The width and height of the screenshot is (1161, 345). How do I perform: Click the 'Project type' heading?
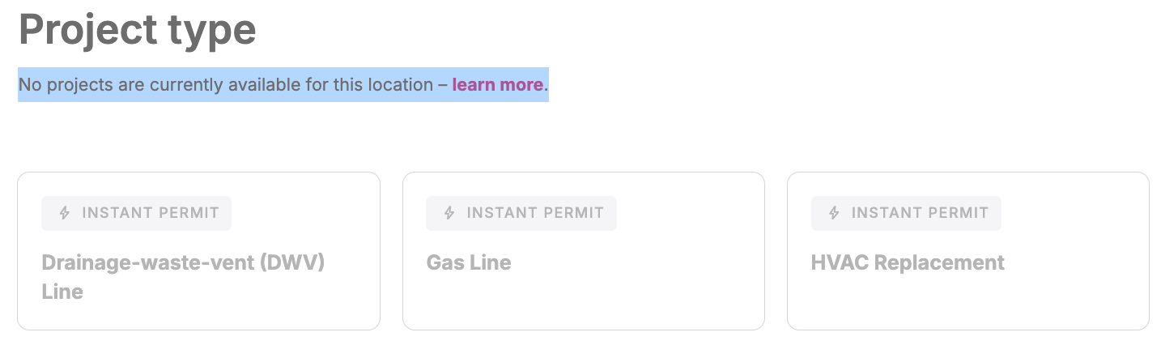138,30
